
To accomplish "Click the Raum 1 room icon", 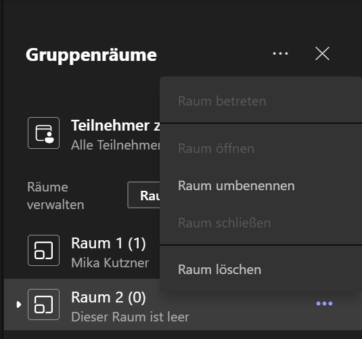I will click(43, 250).
